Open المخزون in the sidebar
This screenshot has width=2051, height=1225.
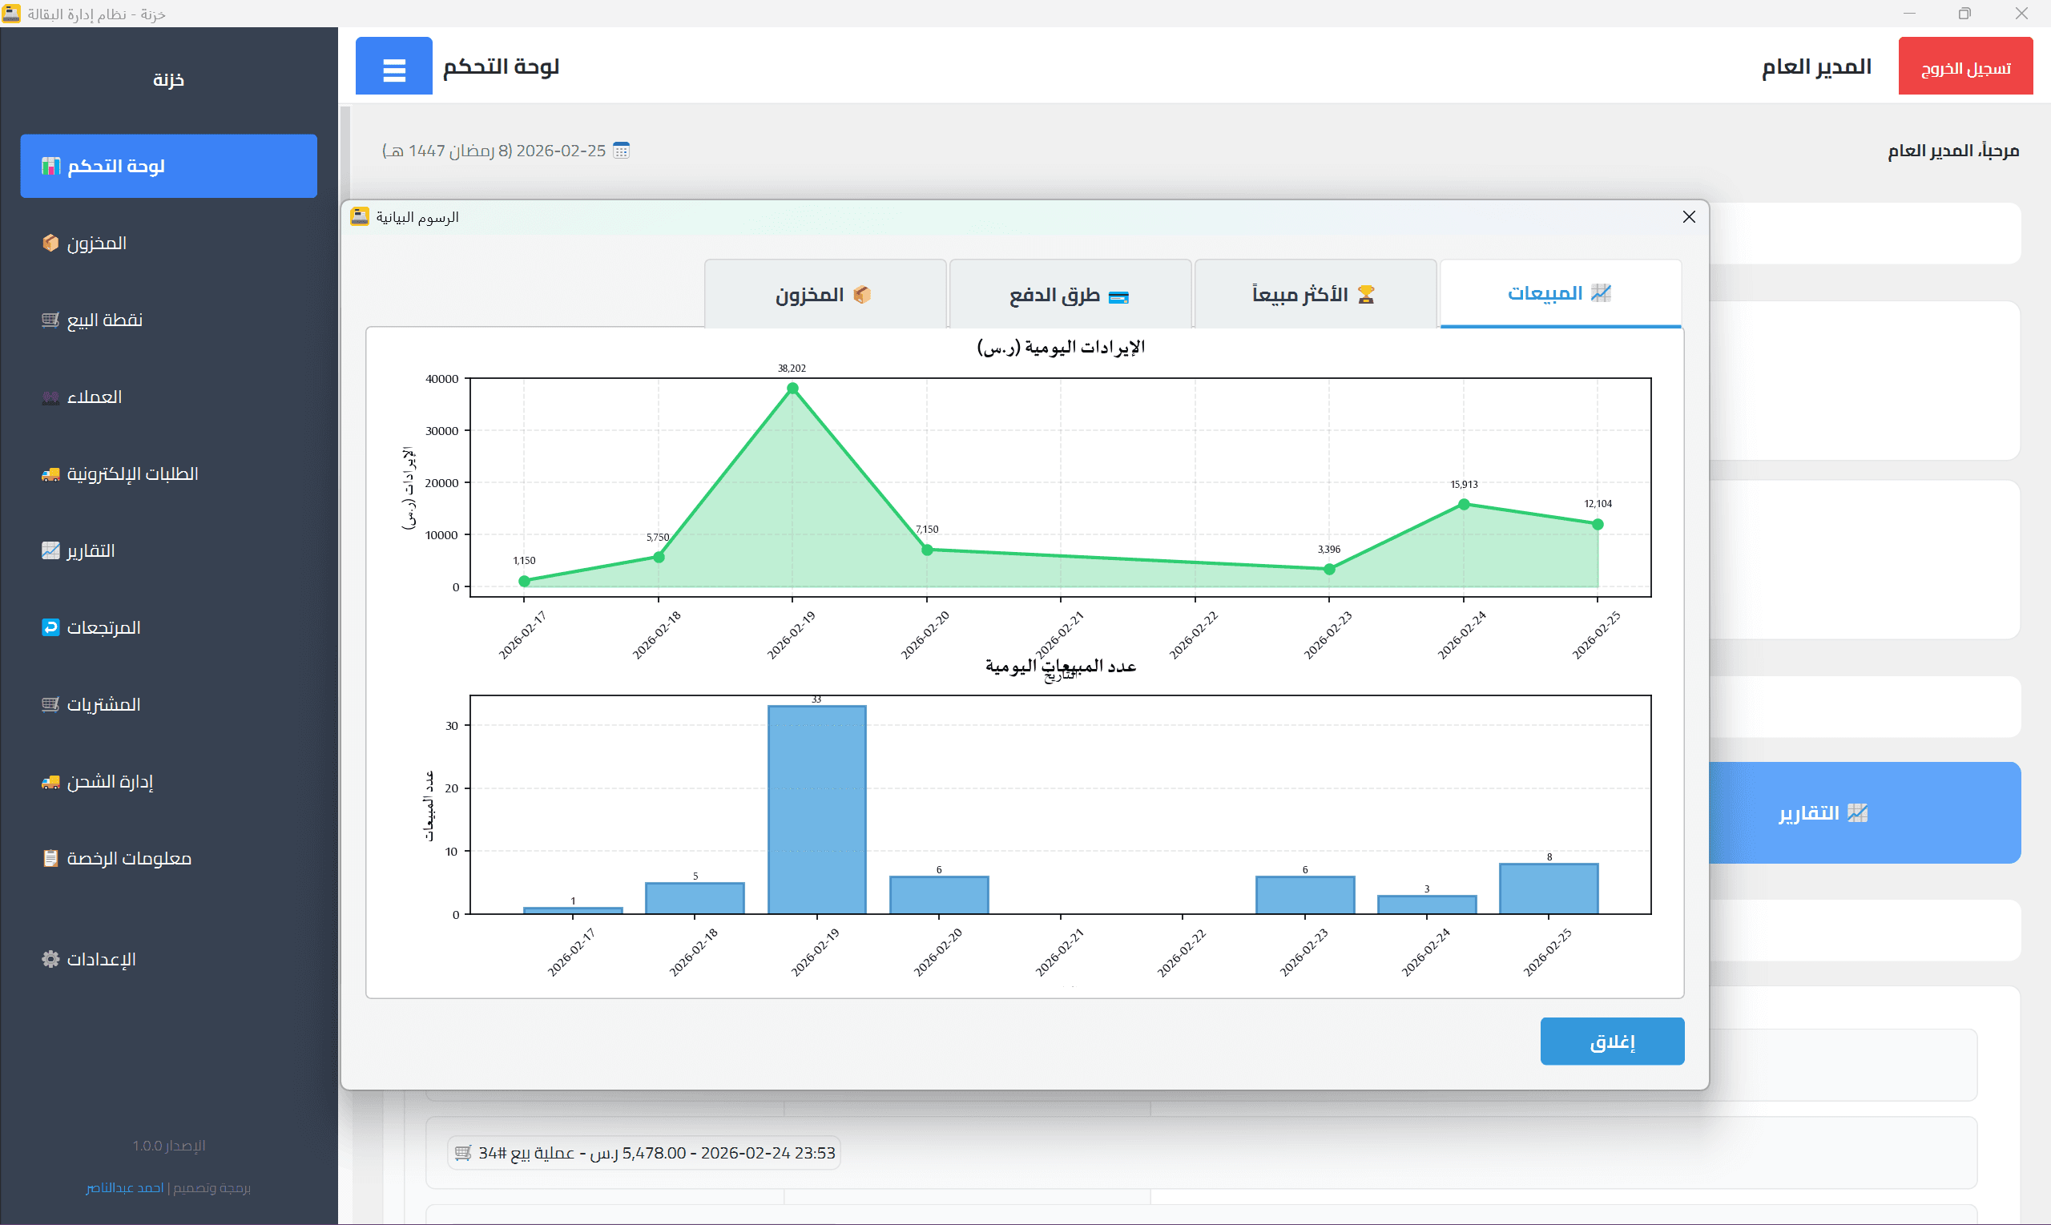(97, 243)
